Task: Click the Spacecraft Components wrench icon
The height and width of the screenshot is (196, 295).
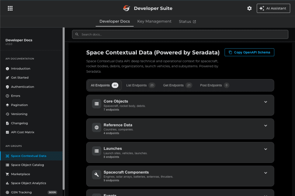Action: tap(97, 175)
